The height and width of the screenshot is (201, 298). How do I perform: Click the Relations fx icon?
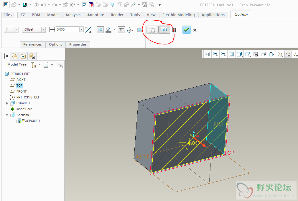coord(145,5)
